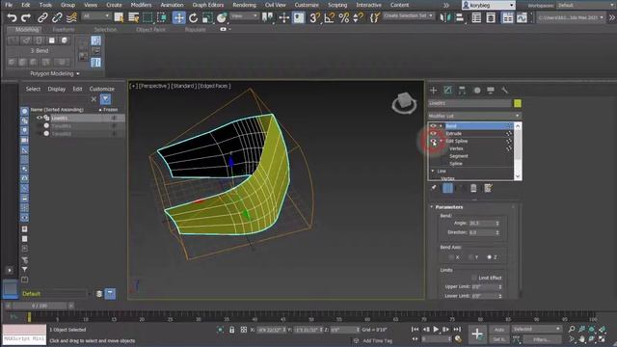This screenshot has height=347, width=617.
Task: Open the Scene Explorer Display menu
Action: point(56,89)
